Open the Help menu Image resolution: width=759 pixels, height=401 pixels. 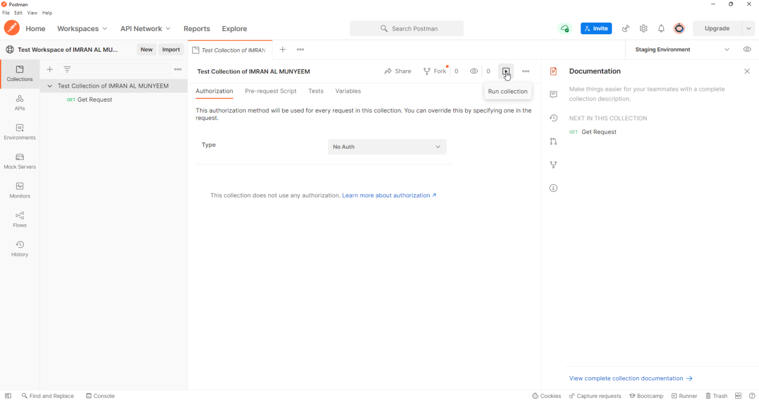(x=47, y=13)
